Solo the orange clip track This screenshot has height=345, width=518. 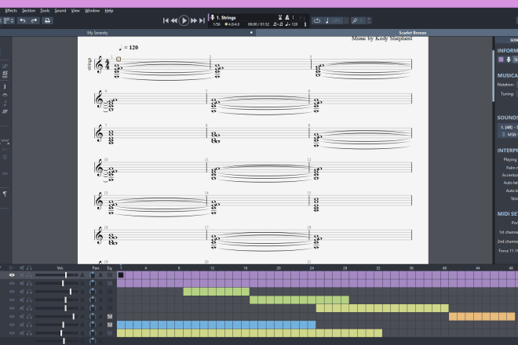(x=29, y=316)
